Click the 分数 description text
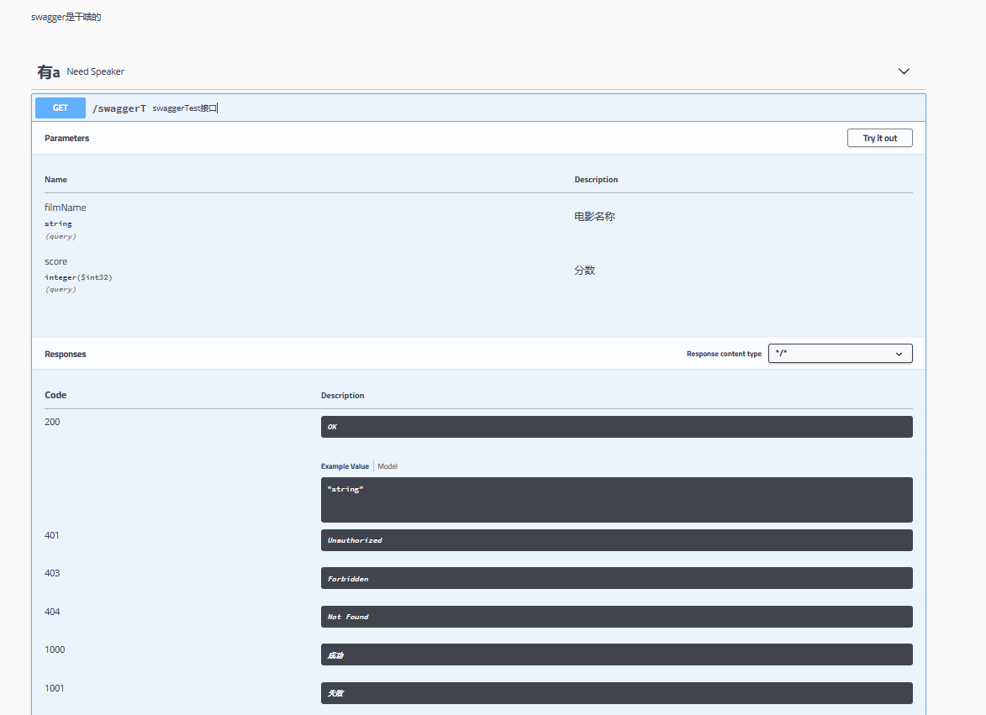The height and width of the screenshot is (715, 986). tap(584, 271)
